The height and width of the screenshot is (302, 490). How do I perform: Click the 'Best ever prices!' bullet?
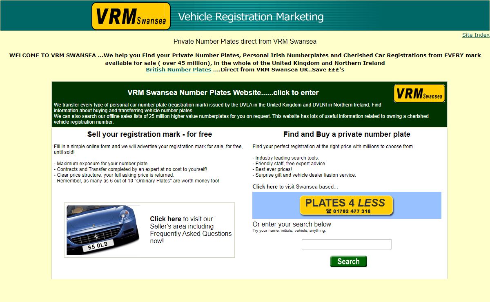click(272, 169)
